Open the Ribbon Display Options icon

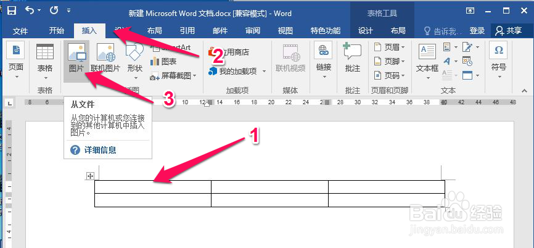point(470,10)
